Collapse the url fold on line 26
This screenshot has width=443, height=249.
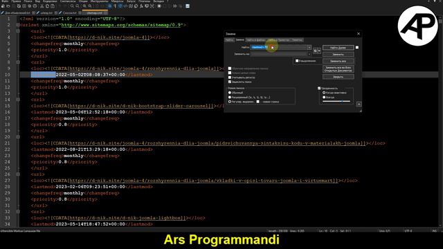18,174
